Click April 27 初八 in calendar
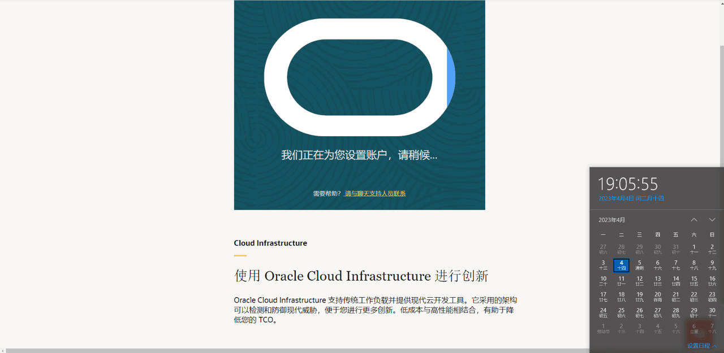The height and width of the screenshot is (353, 724). [x=657, y=312]
